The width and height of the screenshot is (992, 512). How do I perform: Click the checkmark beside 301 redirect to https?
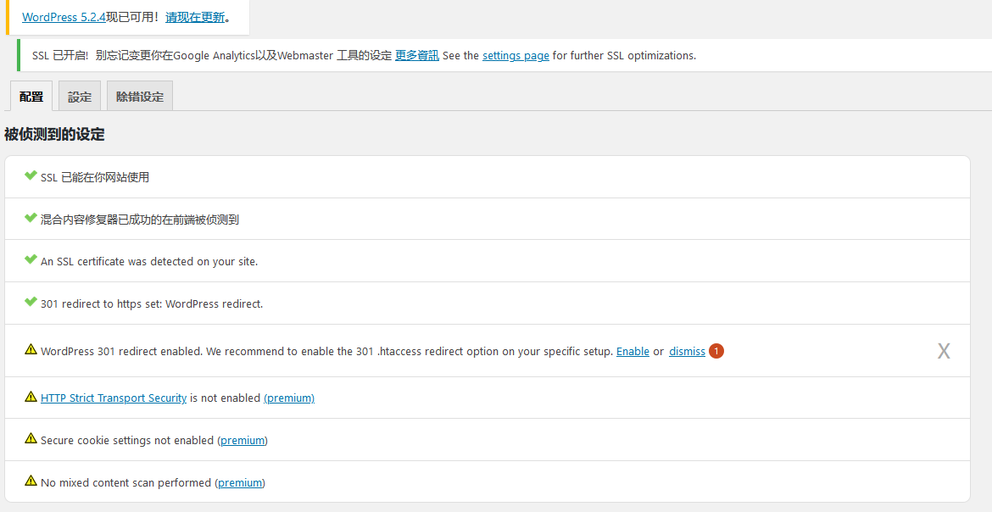(x=31, y=302)
